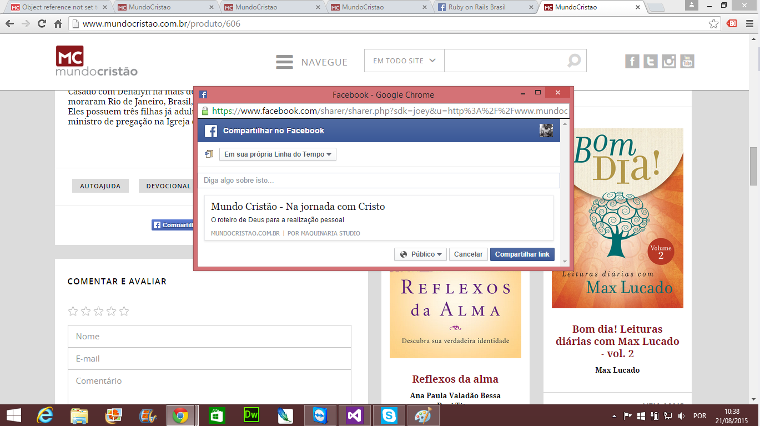The height and width of the screenshot is (426, 760).
Task: Open the Windows Start button
Action: click(x=14, y=415)
